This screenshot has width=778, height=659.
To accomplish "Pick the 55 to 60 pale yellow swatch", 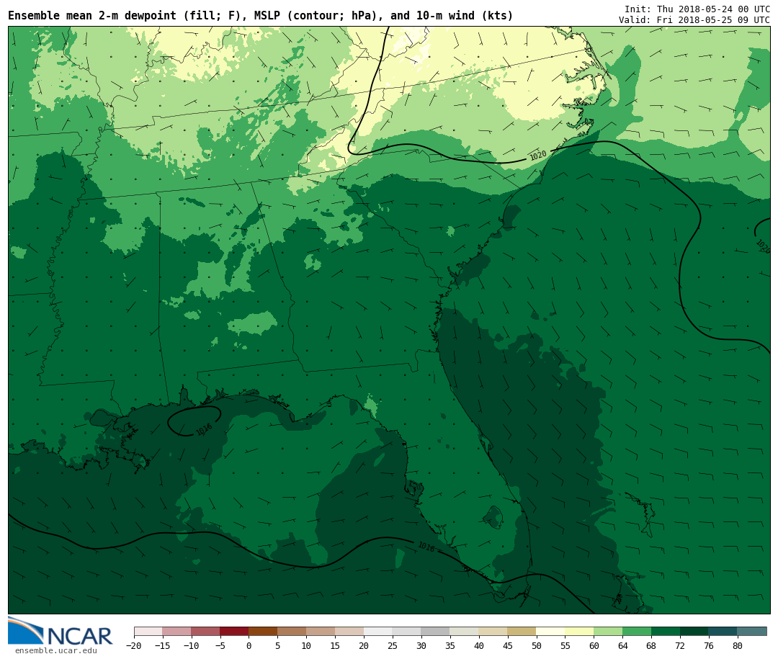I will click(x=579, y=631).
